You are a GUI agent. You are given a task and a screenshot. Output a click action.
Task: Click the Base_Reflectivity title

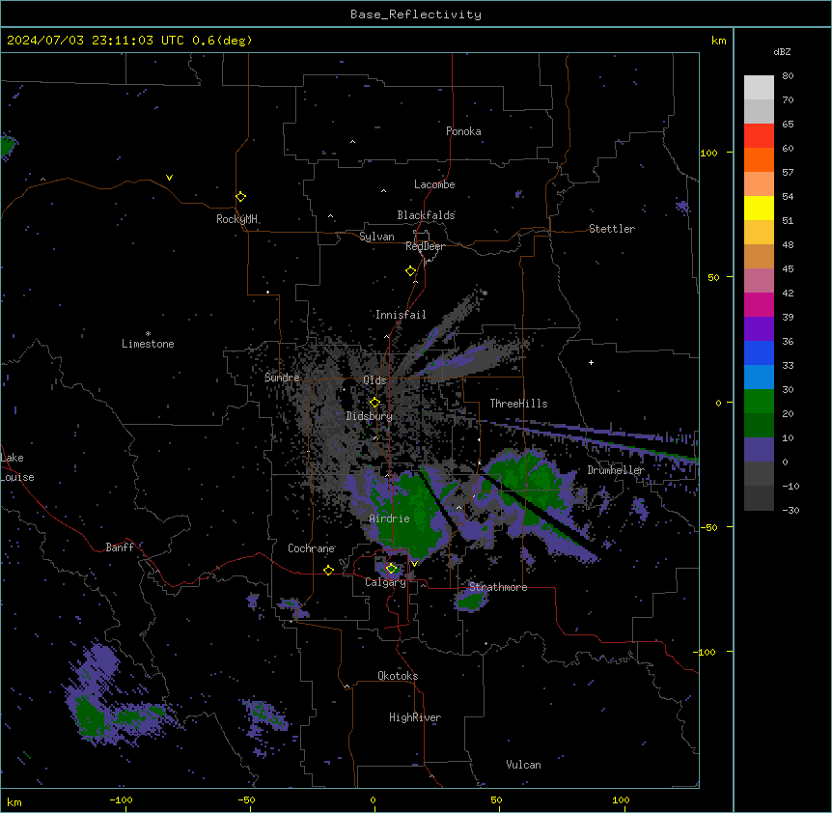pos(416,14)
